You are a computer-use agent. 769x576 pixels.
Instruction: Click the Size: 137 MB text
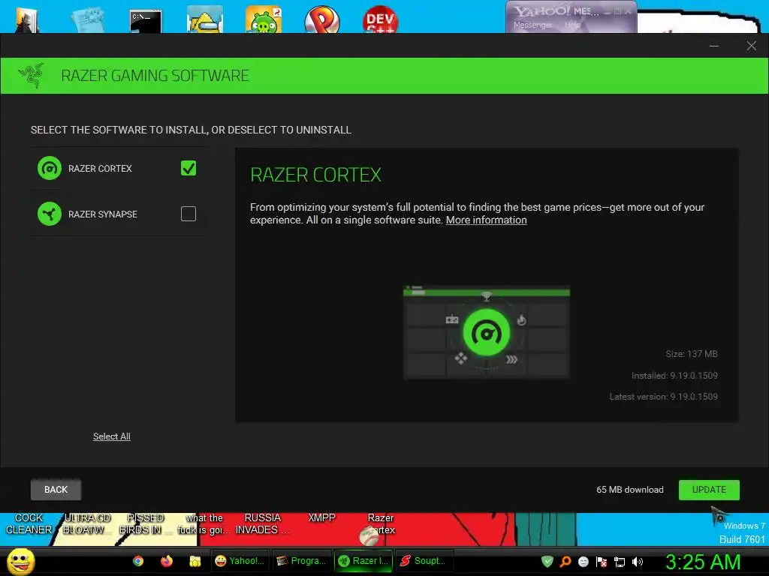(692, 354)
